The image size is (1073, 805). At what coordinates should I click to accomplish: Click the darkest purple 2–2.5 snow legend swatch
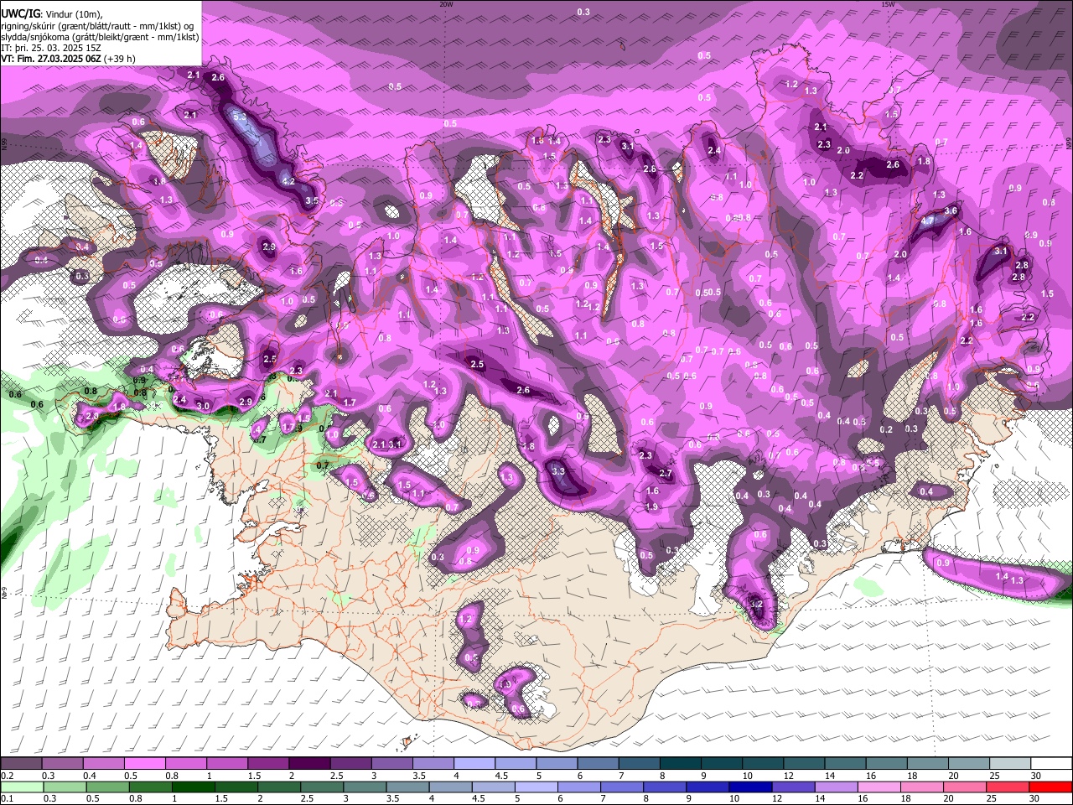(309, 764)
